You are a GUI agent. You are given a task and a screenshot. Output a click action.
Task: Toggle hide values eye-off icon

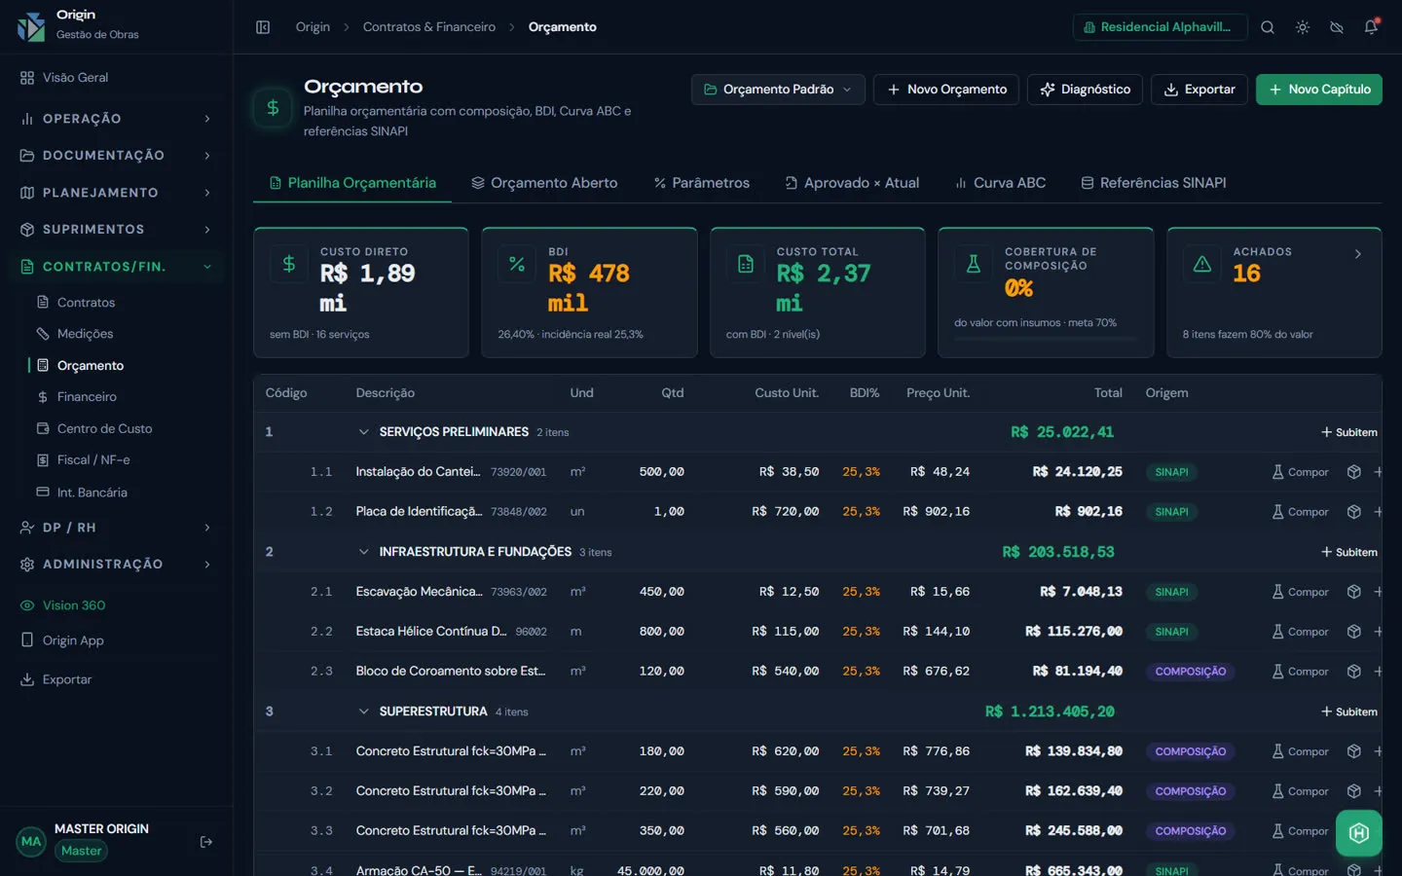point(1337,27)
